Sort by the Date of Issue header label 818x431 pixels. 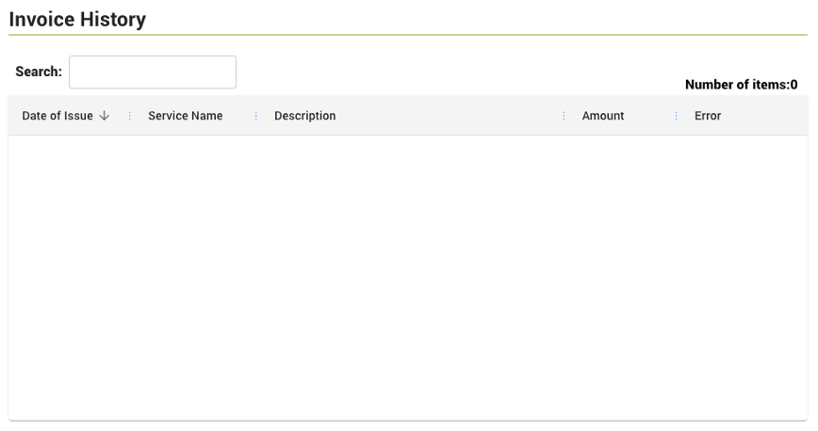57,116
